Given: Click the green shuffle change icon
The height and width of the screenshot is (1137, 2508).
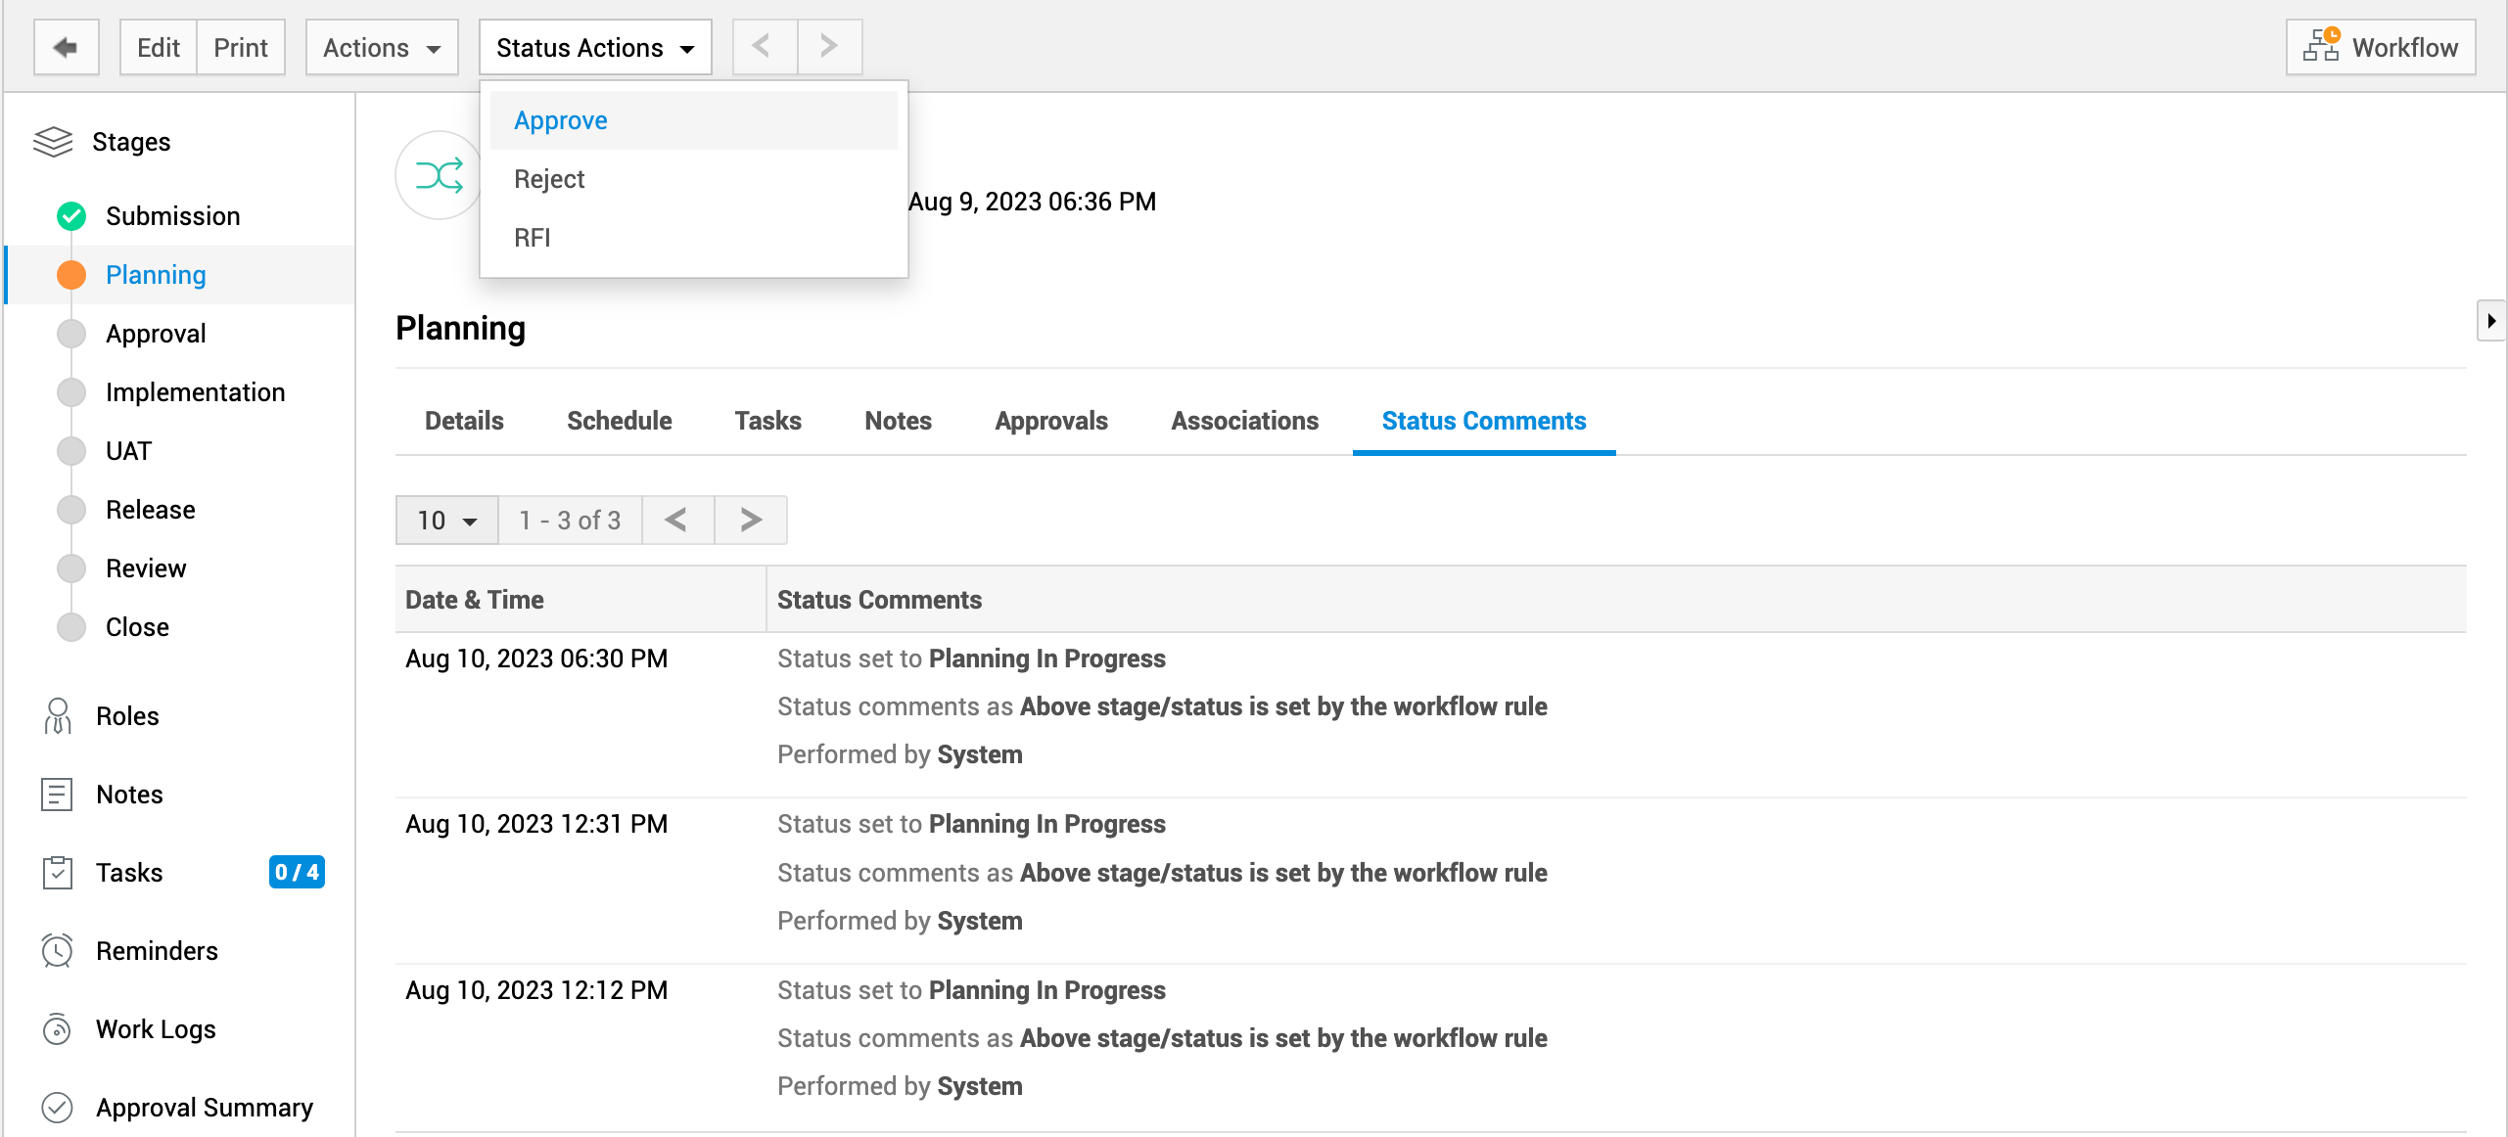Looking at the screenshot, I should coord(439,176).
